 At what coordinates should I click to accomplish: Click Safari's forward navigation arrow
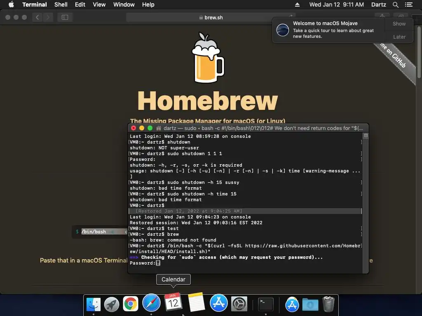click(x=48, y=17)
